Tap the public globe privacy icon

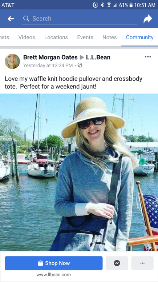(x=80, y=65)
